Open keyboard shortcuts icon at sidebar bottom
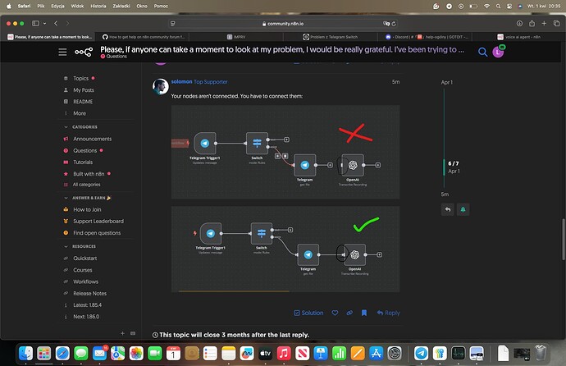Image resolution: width=566 pixels, height=366 pixels. 133,333
